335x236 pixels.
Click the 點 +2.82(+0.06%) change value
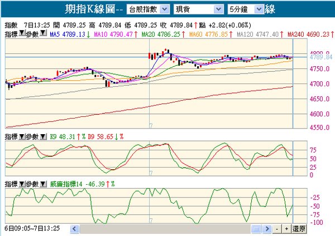click(225, 26)
